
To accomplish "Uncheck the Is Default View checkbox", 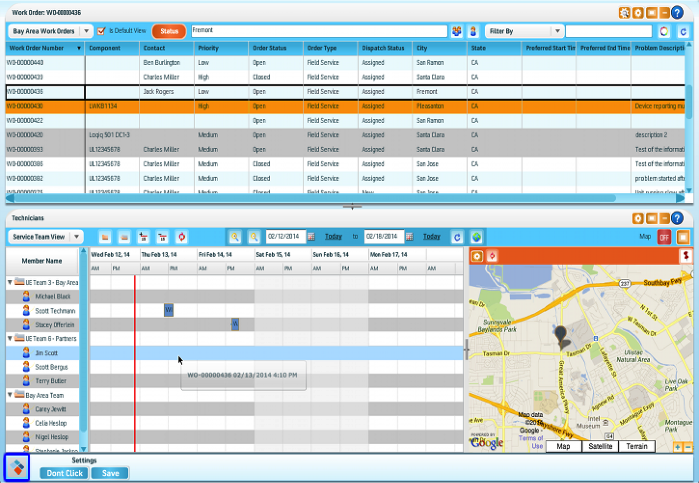I will pos(101,31).
